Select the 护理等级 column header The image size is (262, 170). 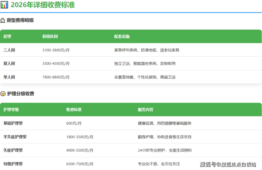(x=11, y=110)
